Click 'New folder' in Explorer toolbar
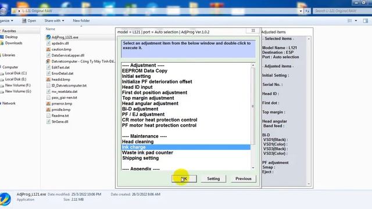This screenshot has height=209, width=372. tap(81, 21)
